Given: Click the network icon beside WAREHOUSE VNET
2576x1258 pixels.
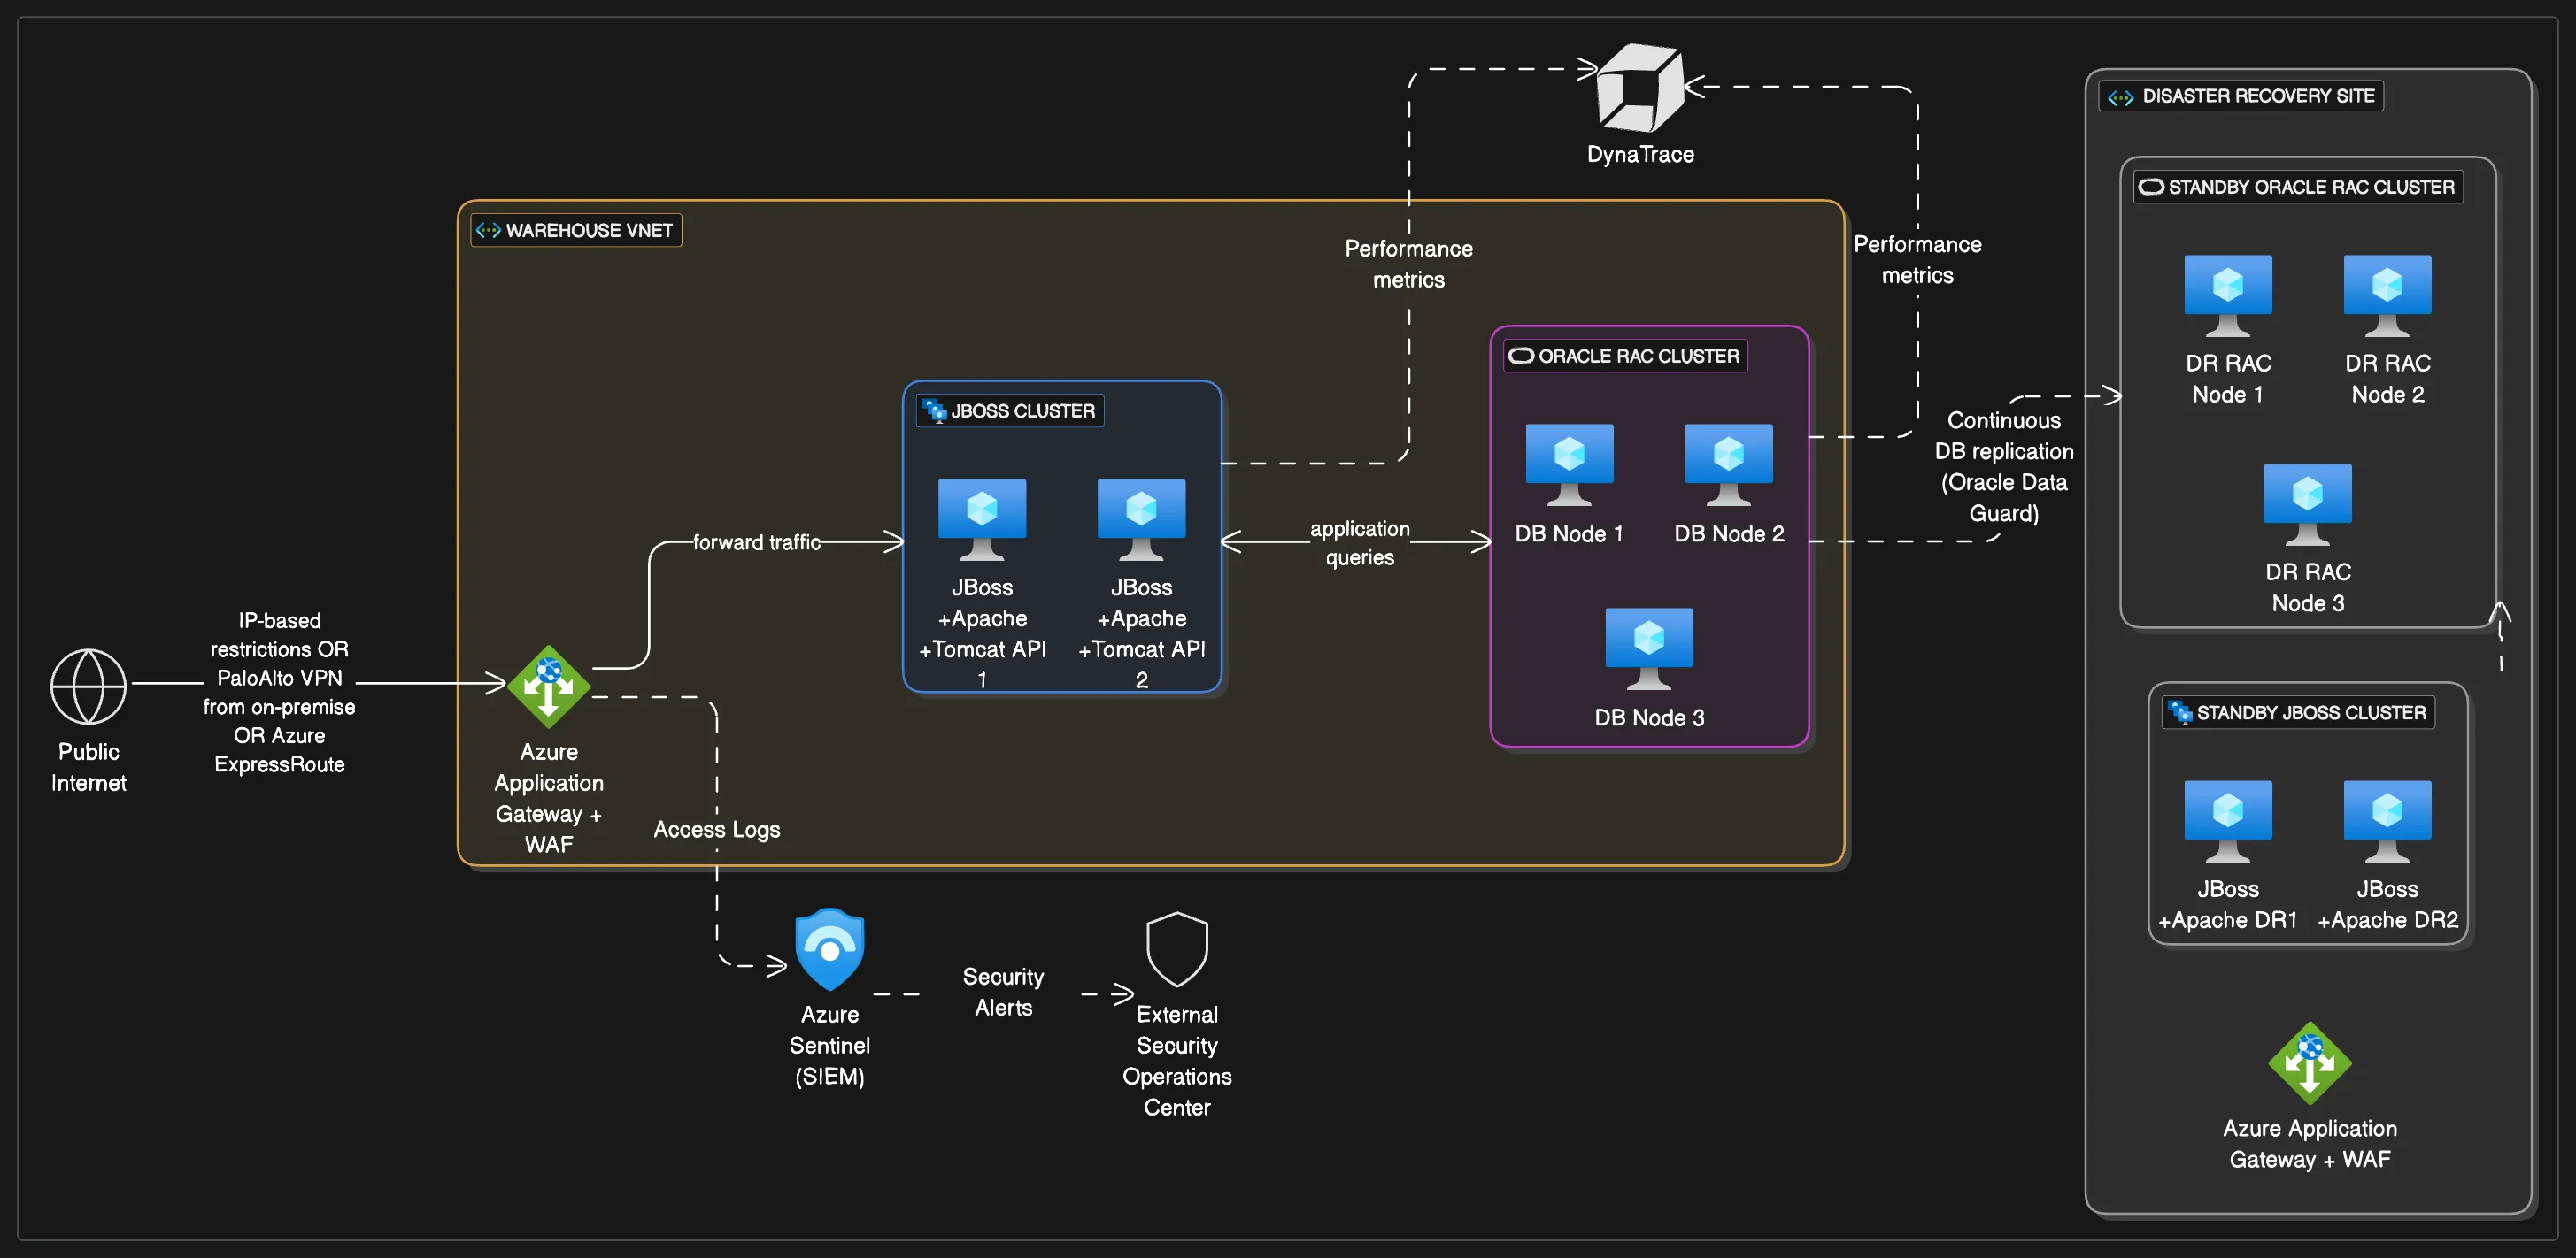Looking at the screenshot, I should [x=489, y=230].
